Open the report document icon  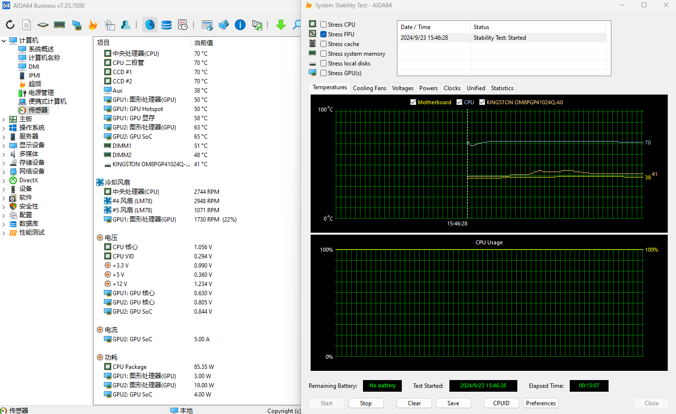(27, 25)
